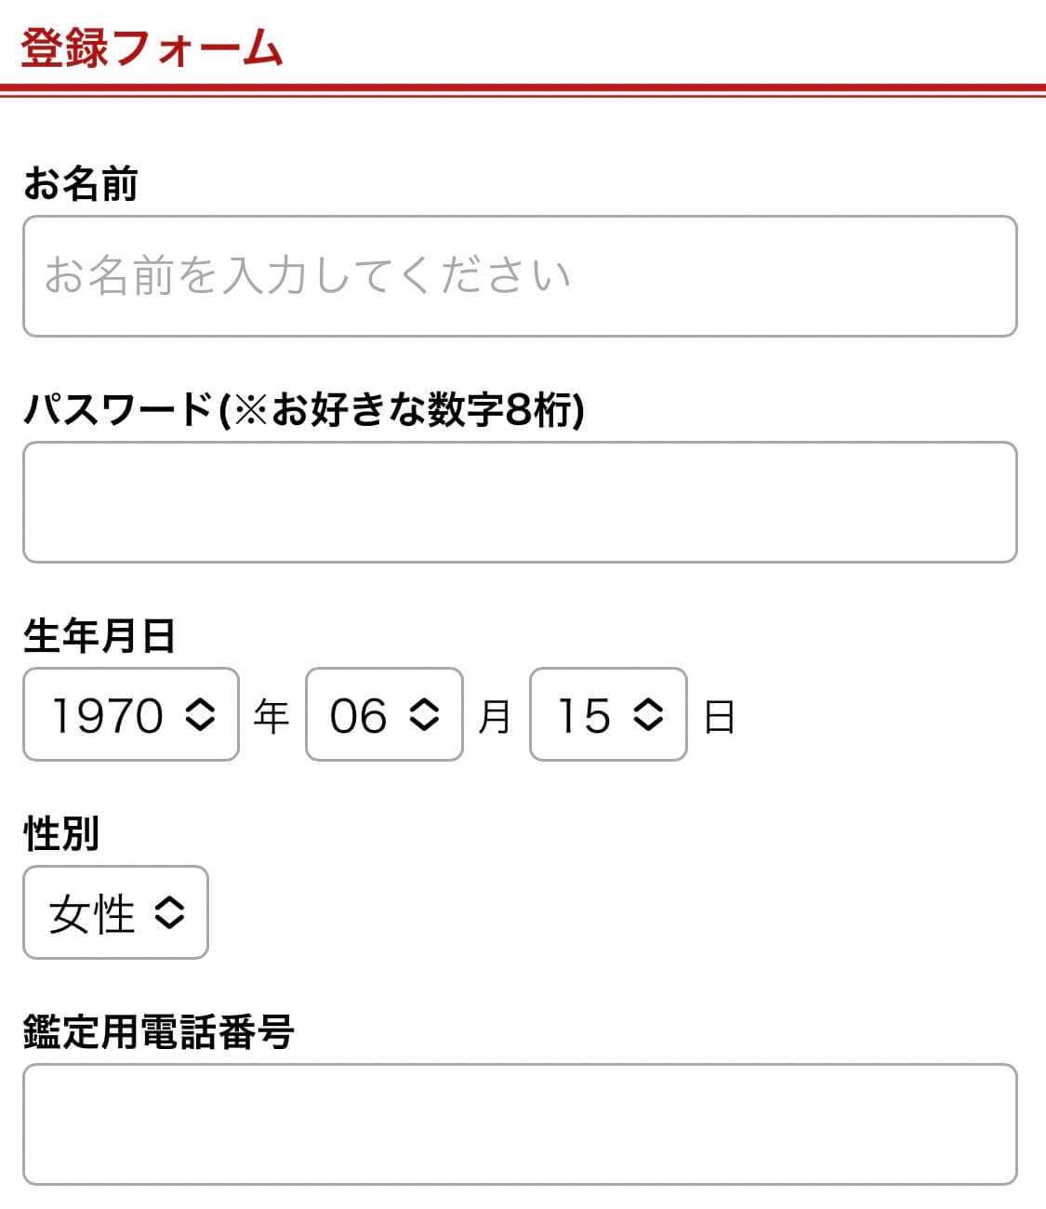
Task: Focus the パスワード password input box
Action: coord(520,502)
